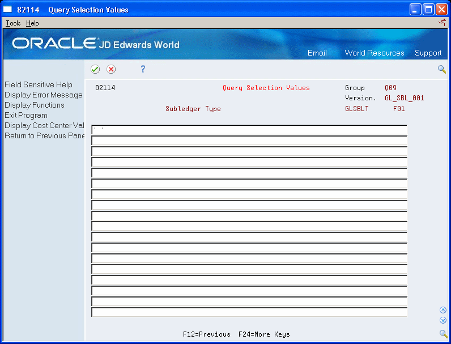Click the Q09 group value

coord(390,88)
